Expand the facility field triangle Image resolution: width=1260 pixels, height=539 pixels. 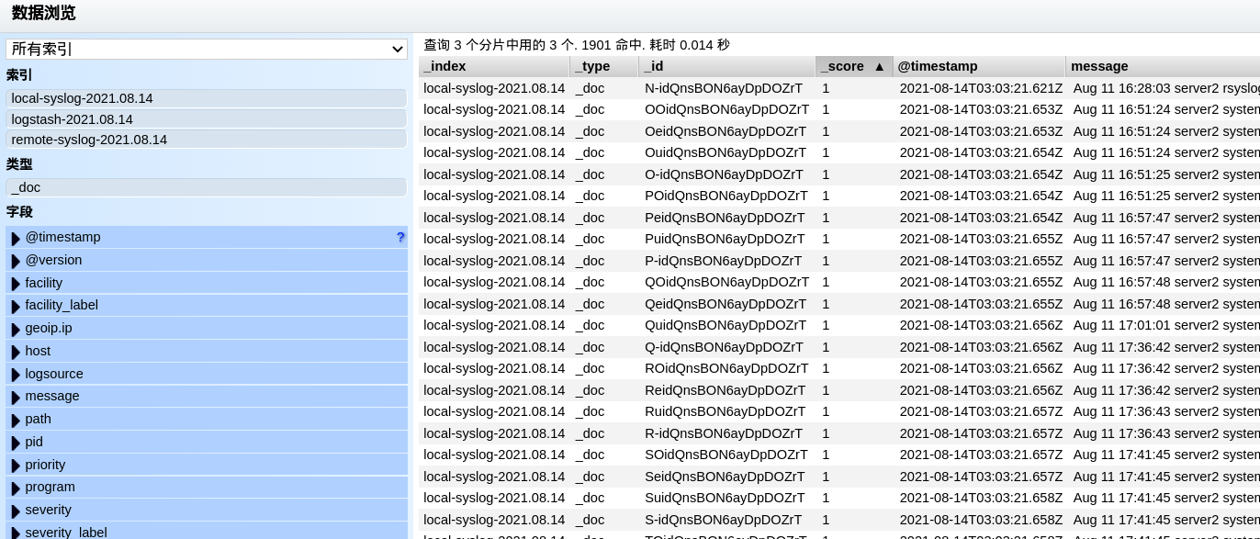[16, 284]
